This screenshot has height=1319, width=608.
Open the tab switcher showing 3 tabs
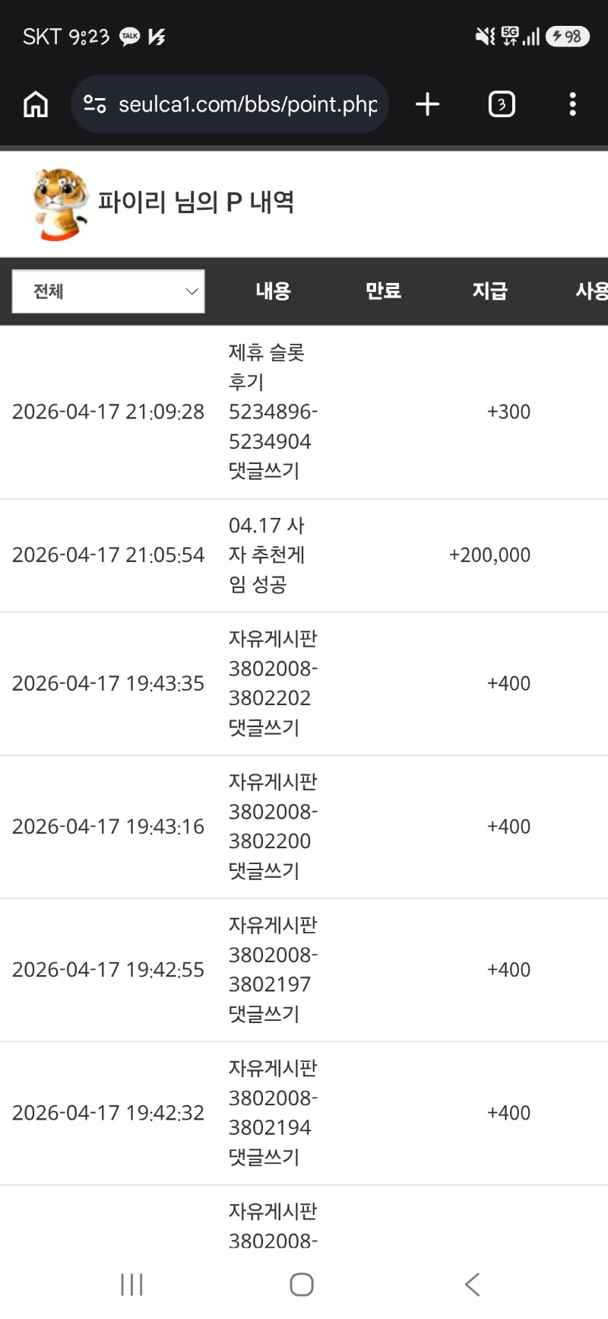(x=501, y=104)
